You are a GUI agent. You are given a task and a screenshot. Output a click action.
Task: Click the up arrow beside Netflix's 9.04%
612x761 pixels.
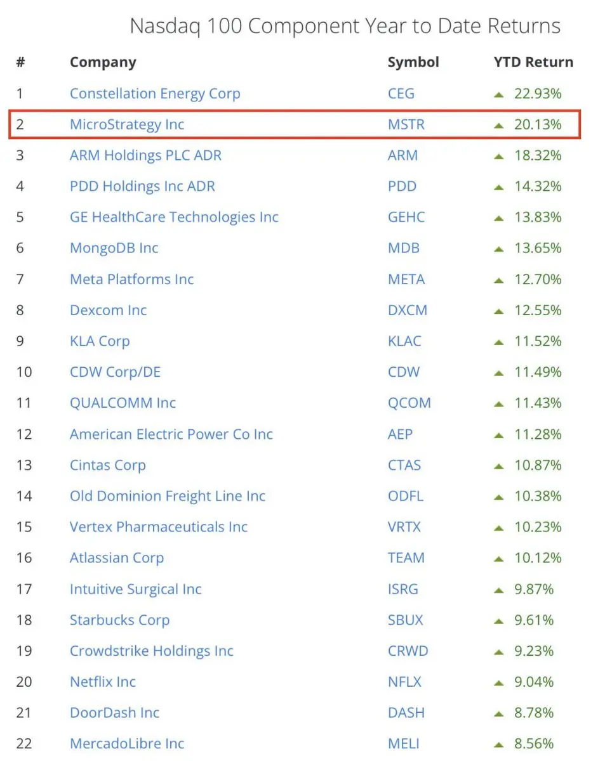coord(499,683)
